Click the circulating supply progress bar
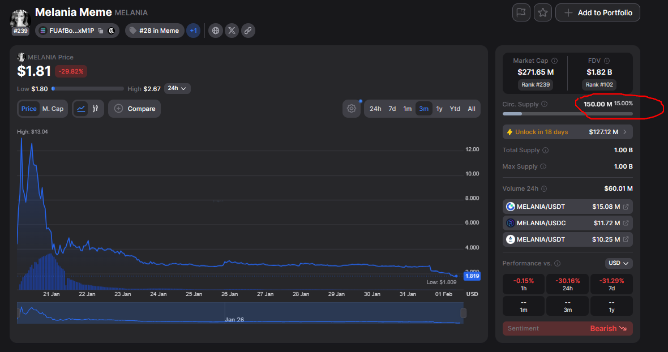This screenshot has height=352, width=668. pos(567,114)
